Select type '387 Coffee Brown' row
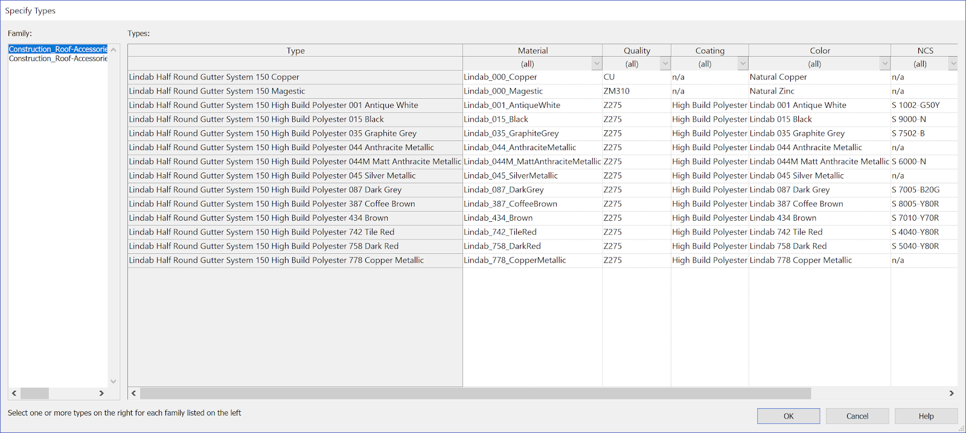966x433 pixels. coord(295,204)
